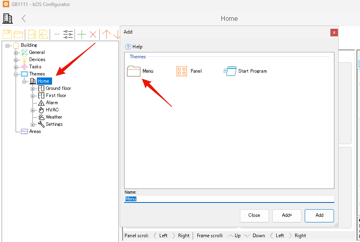Select Ground floor in tree
The width and height of the screenshot is (360, 242).
pos(58,88)
